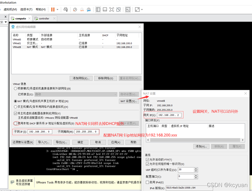Click the 导出(X)... button
Screen dimensions: 252x191
61,142
